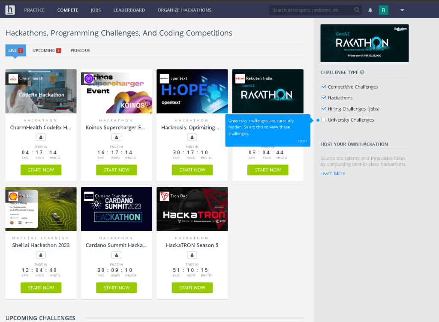Click the Charmhealth company logo

[x=13, y=78]
